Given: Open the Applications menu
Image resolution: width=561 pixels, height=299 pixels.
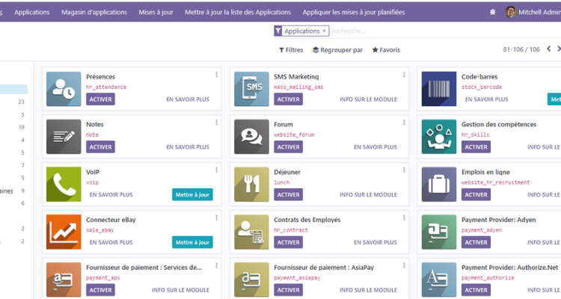Looking at the screenshot, I should [32, 12].
